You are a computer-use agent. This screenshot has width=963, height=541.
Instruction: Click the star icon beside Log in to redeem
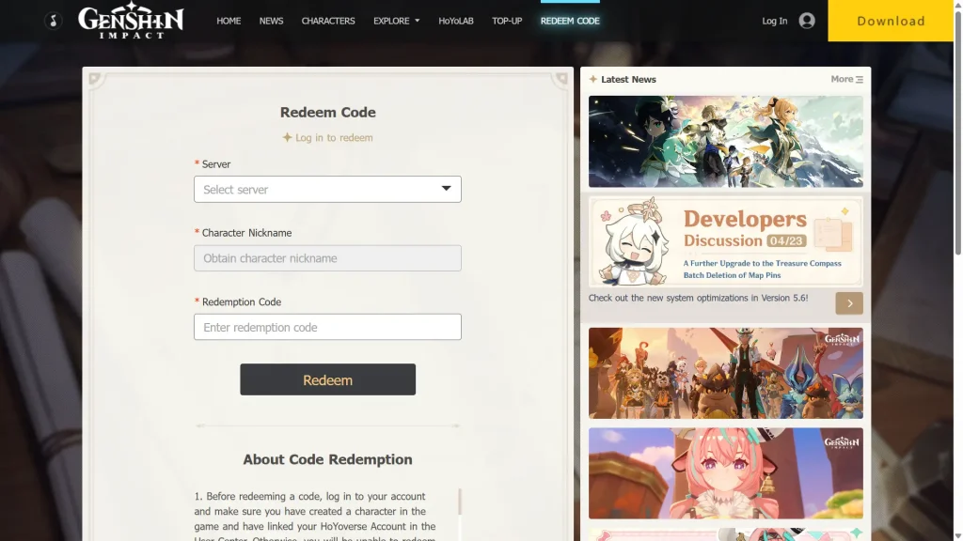point(287,137)
